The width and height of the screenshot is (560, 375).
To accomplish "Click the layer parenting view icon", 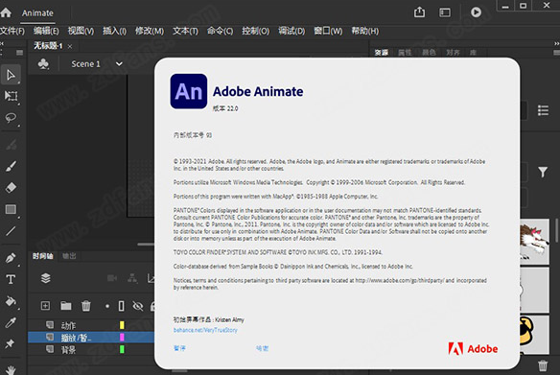I will click(132, 278).
